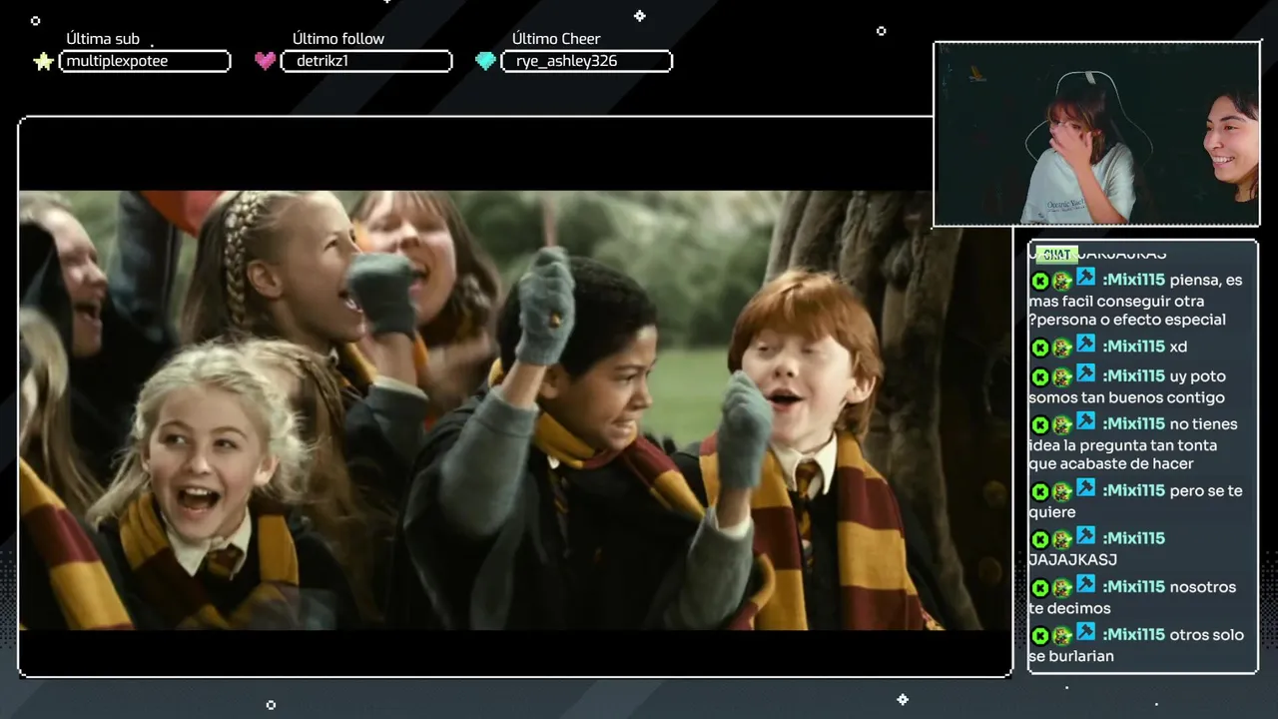Click the 'mas facil conseguir otra' chat line
This screenshot has height=719, width=1278.
pos(1116,302)
